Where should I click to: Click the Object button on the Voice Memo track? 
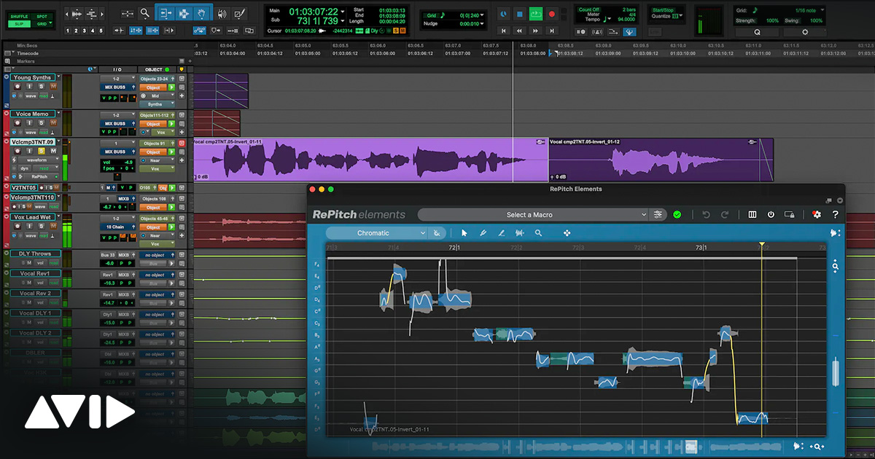pyautogui.click(x=152, y=124)
